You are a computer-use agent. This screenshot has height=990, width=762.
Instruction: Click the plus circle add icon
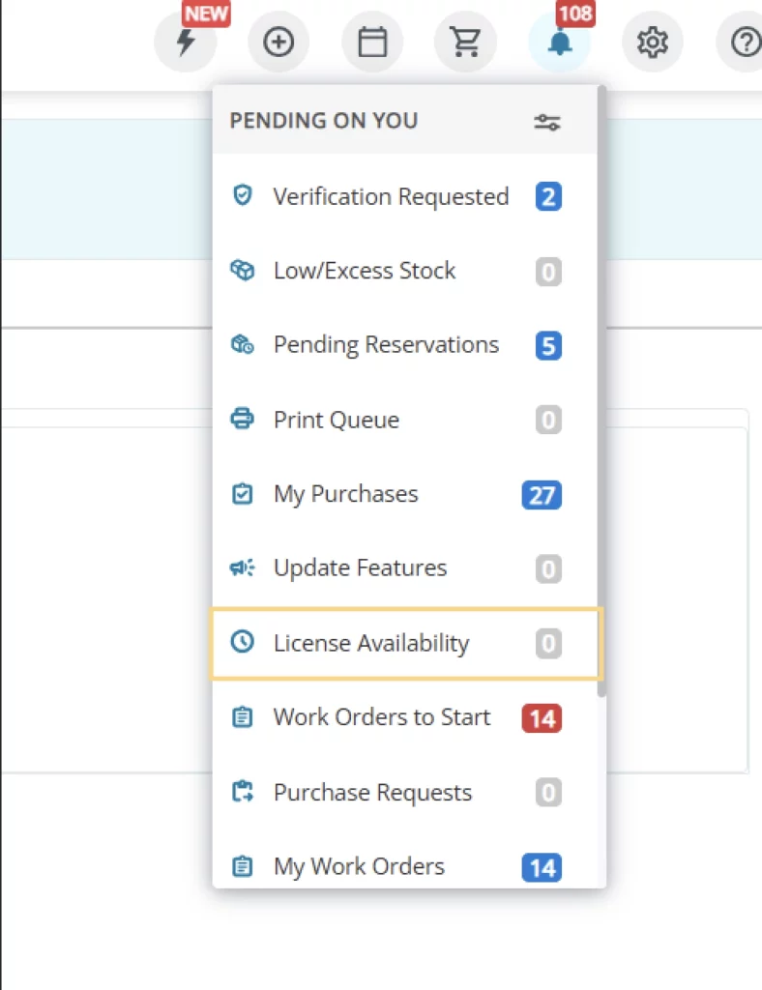[x=278, y=43]
